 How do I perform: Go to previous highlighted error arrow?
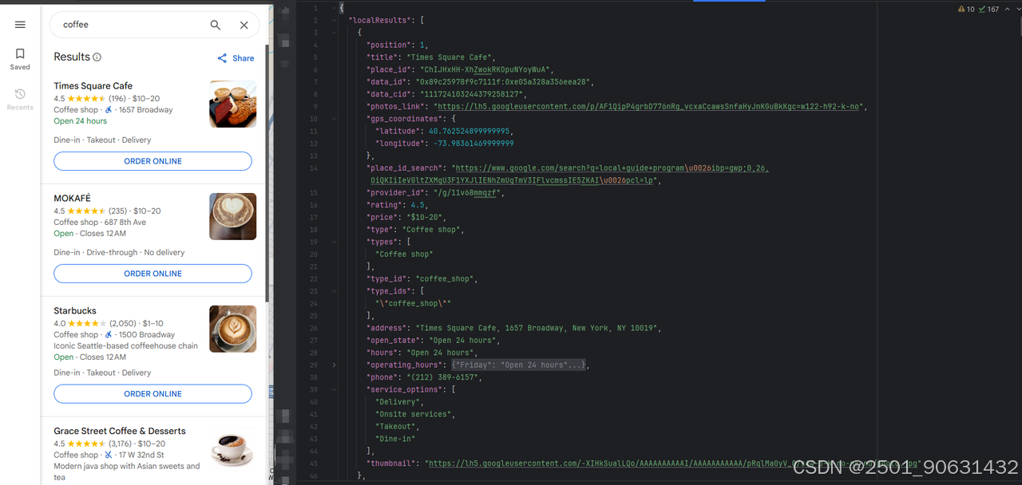tap(1006, 10)
